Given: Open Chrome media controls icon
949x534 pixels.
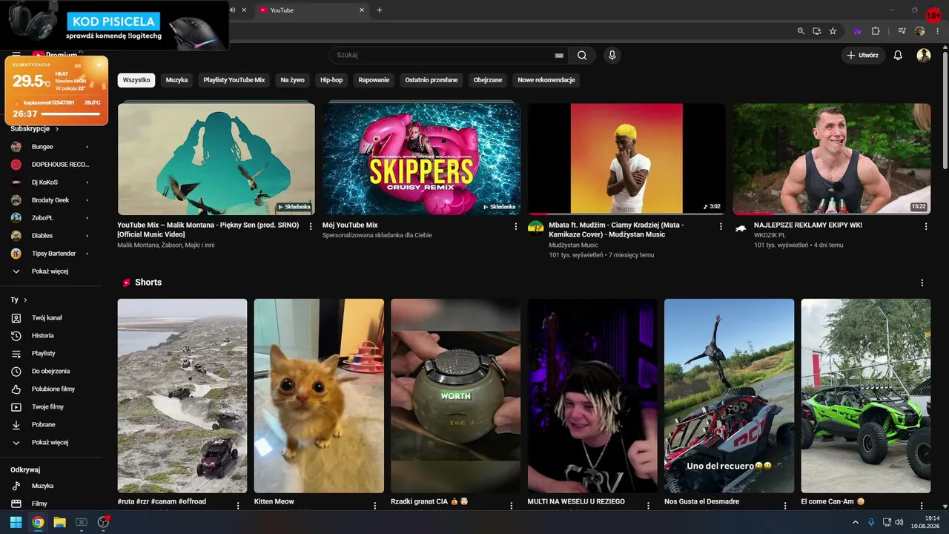Looking at the screenshot, I should (x=902, y=31).
